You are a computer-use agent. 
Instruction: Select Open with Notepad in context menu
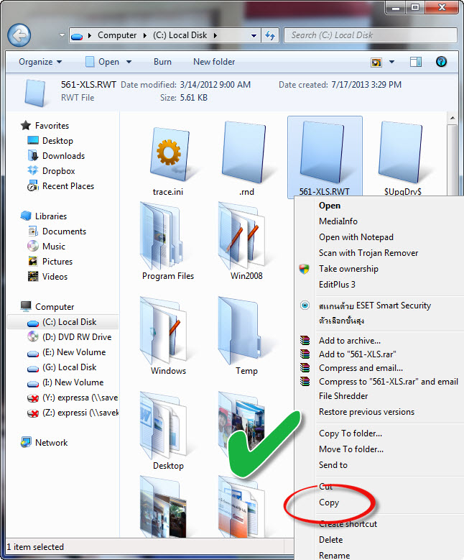coord(356,237)
